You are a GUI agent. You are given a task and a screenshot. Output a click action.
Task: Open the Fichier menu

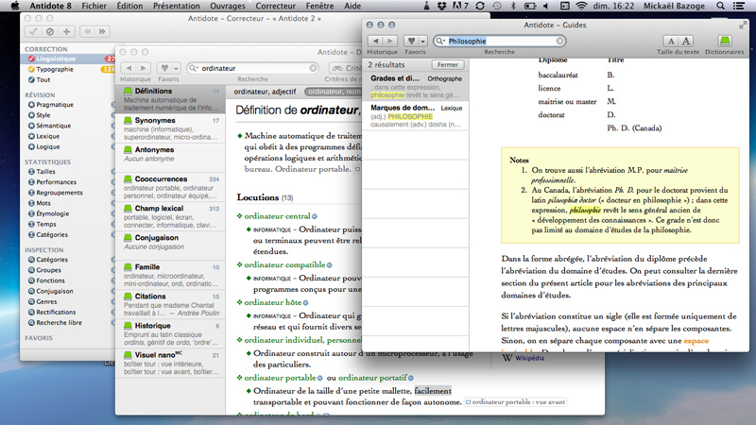point(94,6)
